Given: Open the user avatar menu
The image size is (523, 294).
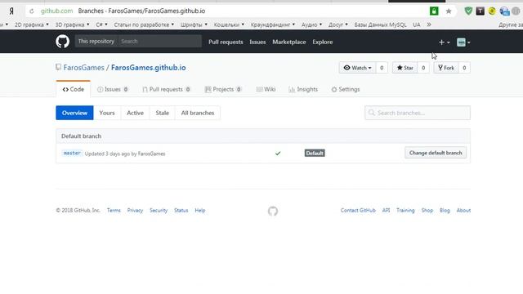Looking at the screenshot, I should 463,42.
